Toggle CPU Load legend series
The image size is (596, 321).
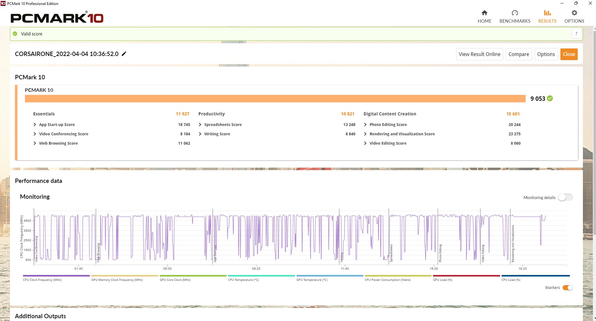pos(536,278)
